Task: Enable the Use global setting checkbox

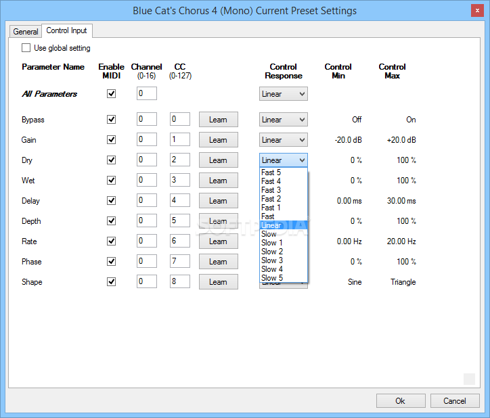Action: coord(26,48)
